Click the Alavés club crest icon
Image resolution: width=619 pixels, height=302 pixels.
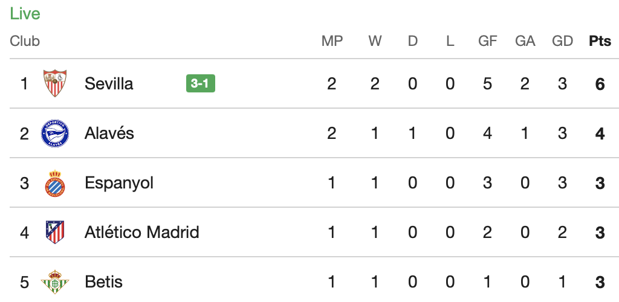point(55,133)
